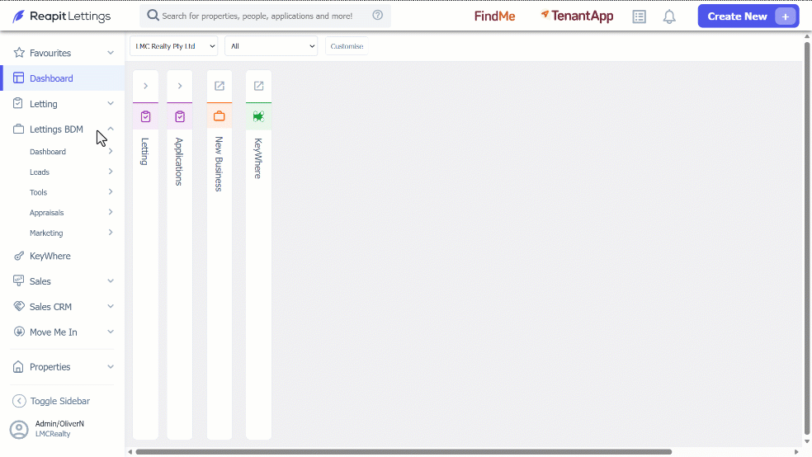Toggle Sidebar collapse control
This screenshot has height=457, width=812.
pyautogui.click(x=51, y=401)
